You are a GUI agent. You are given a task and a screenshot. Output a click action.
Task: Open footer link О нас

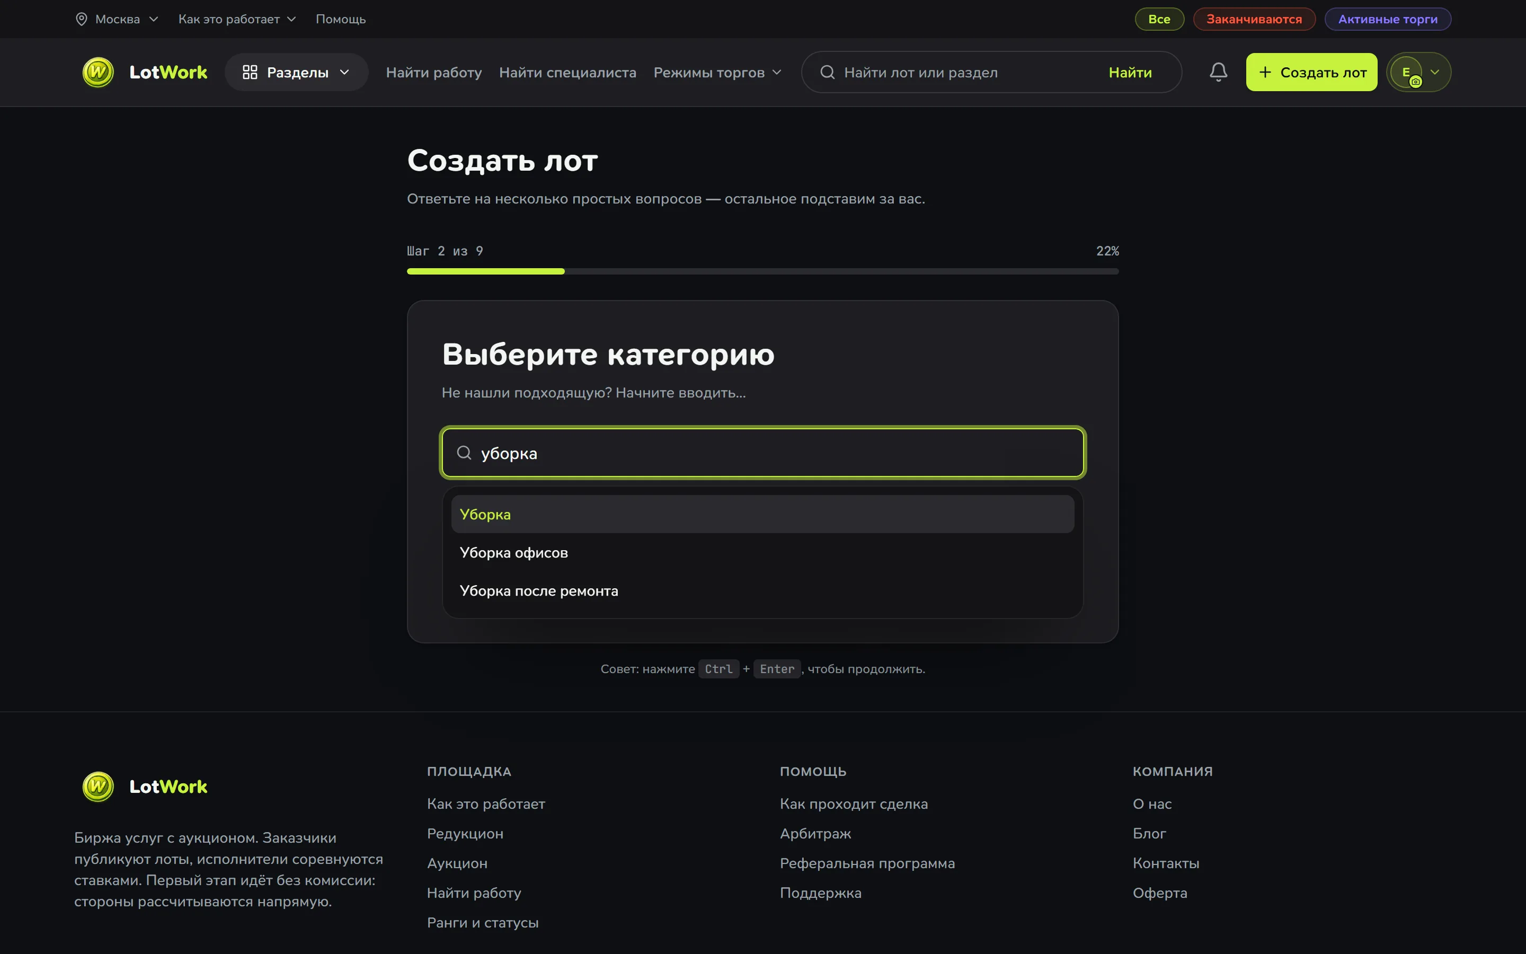click(1151, 804)
